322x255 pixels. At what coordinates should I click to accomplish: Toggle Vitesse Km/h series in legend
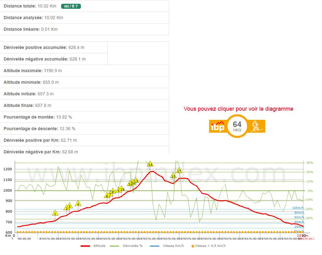click(x=173, y=246)
